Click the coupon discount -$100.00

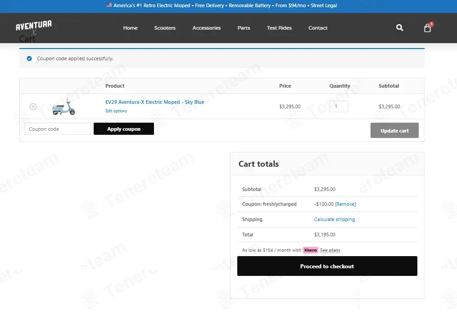click(324, 204)
